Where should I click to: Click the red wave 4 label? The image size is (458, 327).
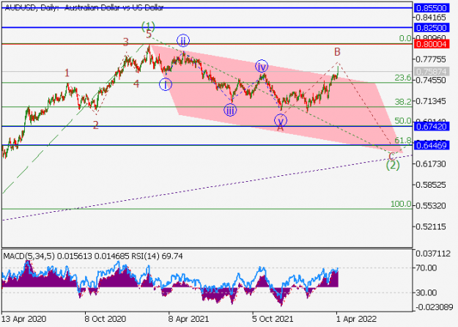coord(136,84)
